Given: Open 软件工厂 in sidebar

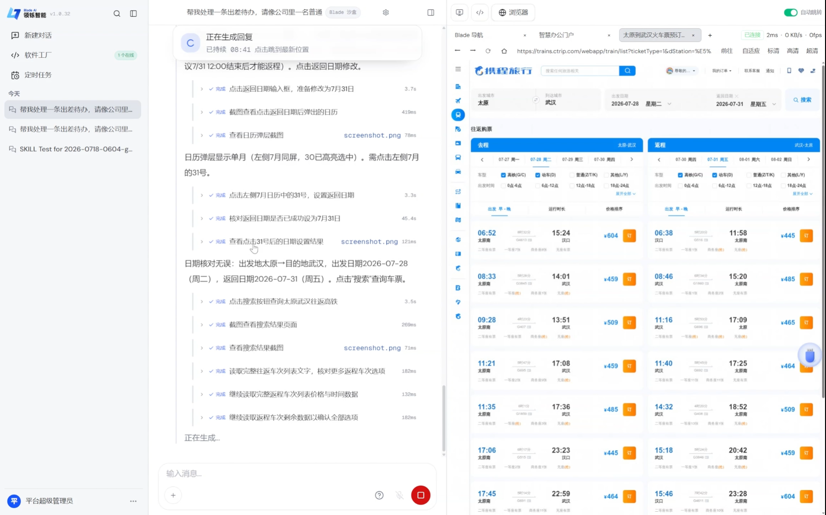Looking at the screenshot, I should click(x=38, y=55).
